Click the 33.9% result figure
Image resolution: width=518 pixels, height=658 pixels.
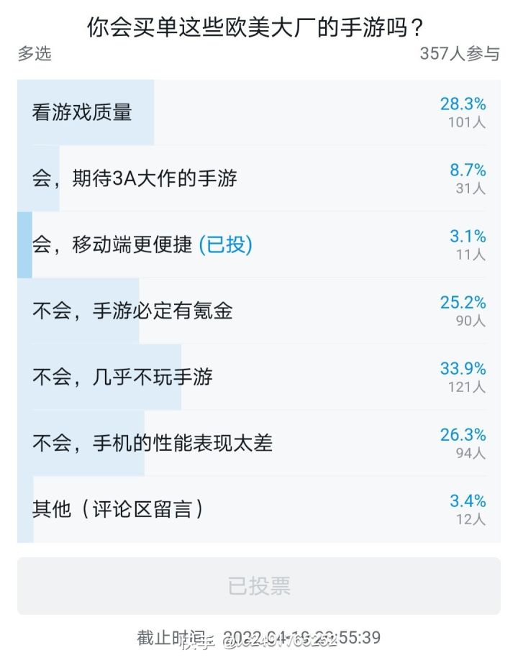(463, 368)
